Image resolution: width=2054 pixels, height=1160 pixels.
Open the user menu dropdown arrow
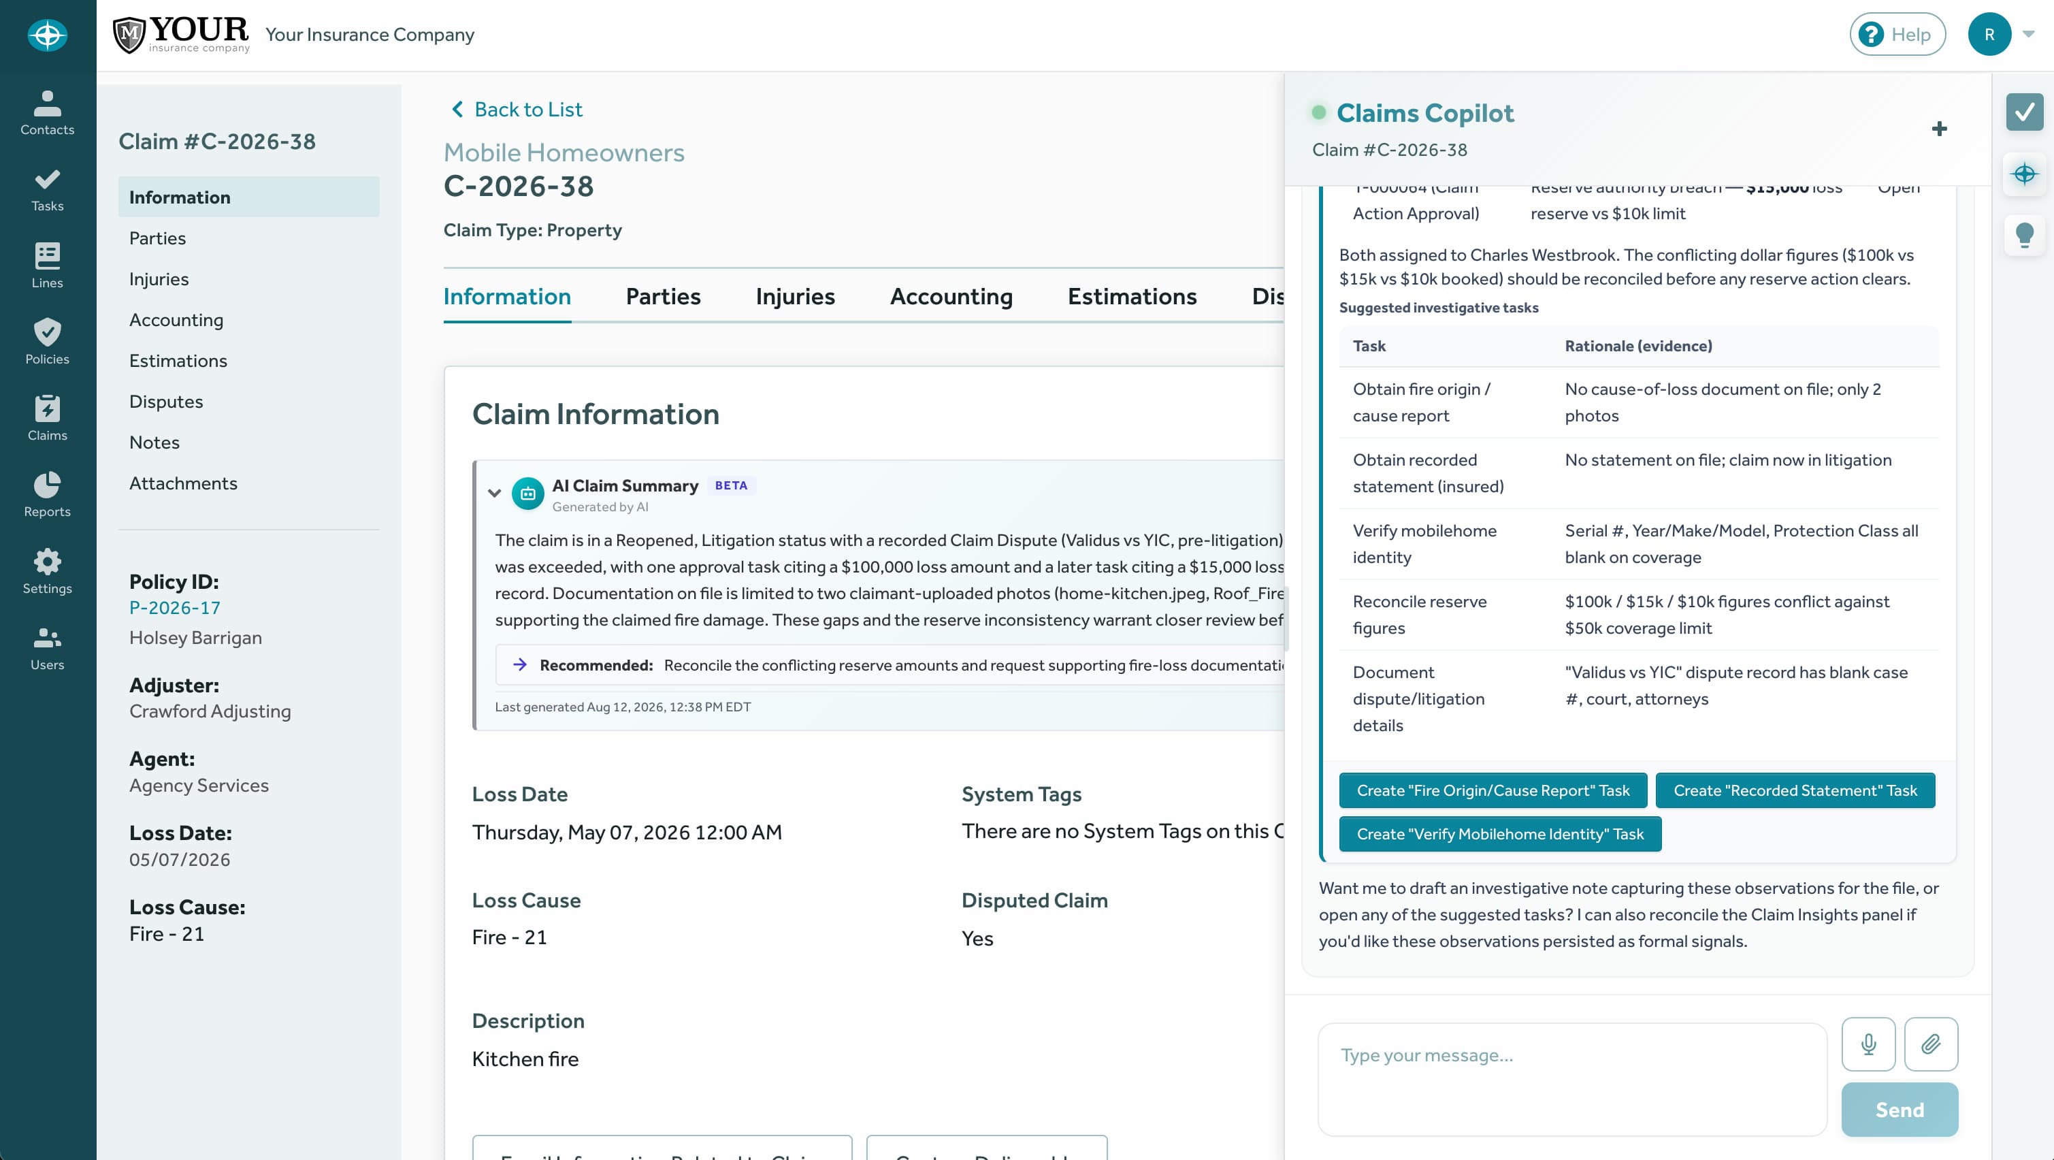[x=2029, y=33]
